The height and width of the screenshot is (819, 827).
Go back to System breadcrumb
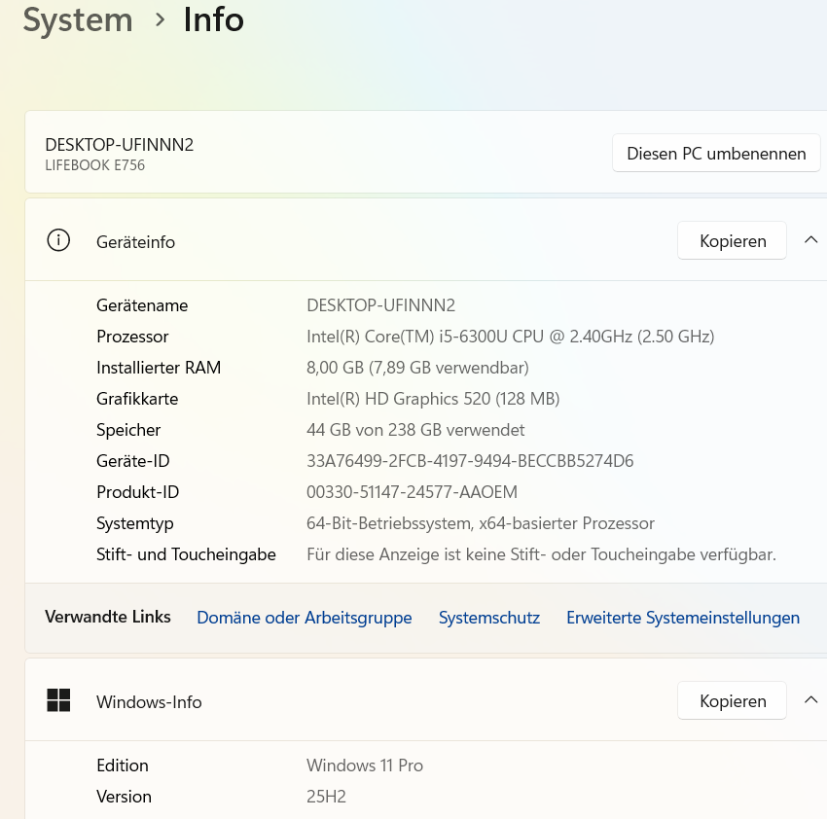pos(78,20)
